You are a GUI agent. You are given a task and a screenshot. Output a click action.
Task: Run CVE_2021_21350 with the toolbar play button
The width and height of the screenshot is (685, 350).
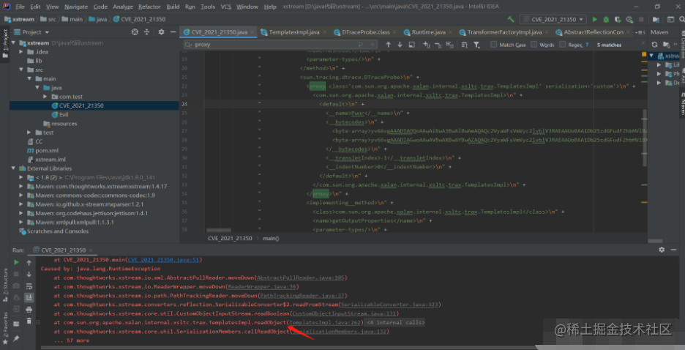pyautogui.click(x=594, y=20)
